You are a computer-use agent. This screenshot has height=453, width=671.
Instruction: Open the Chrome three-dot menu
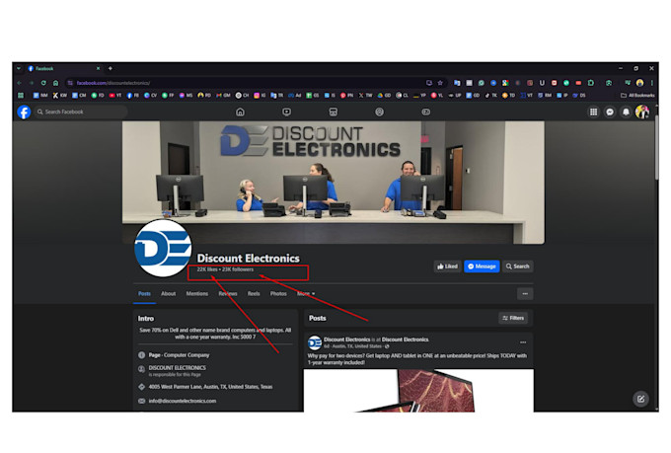click(x=651, y=83)
